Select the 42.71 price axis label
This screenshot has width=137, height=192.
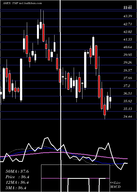128,24
